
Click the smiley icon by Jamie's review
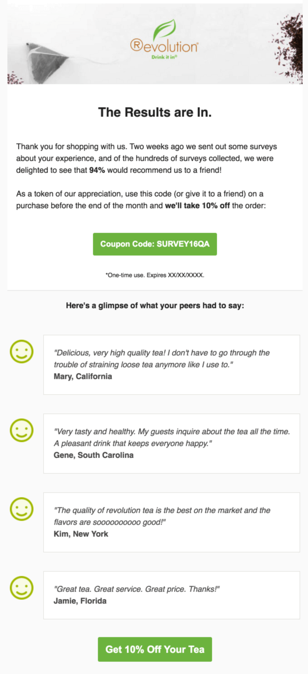(22, 587)
